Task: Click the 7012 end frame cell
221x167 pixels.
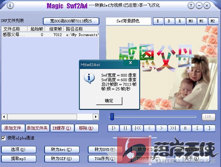Action: [x=58, y=35]
